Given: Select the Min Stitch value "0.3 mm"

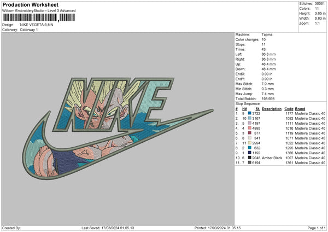Looking at the screenshot, I should [x=267, y=89].
